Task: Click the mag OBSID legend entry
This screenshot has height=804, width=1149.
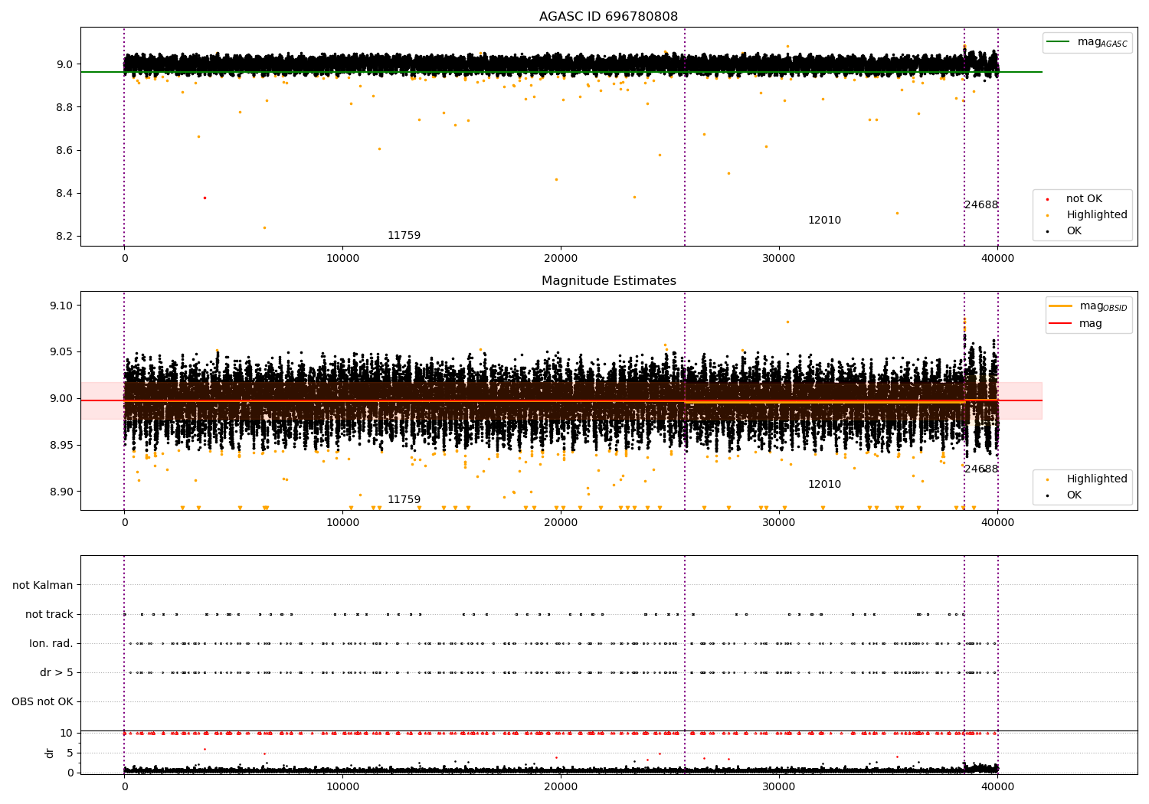Action: pyautogui.click(x=1088, y=306)
